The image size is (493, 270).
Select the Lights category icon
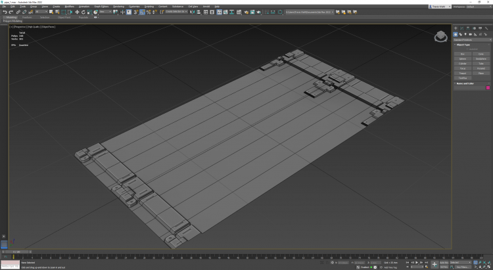(x=465, y=34)
